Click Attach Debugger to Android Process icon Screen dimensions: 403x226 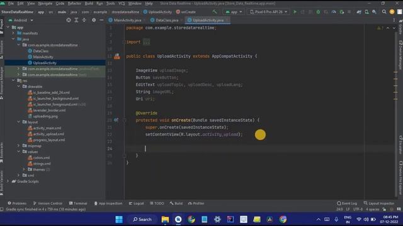[341, 12]
